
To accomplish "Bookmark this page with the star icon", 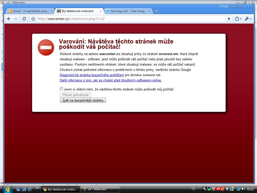I will pyautogui.click(x=33, y=19).
